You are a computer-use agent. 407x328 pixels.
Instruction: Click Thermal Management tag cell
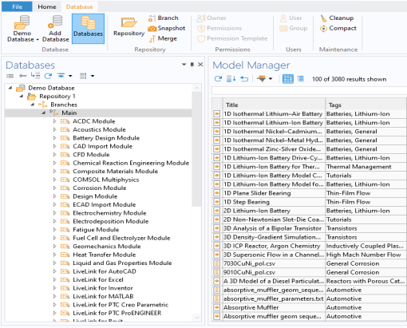366,167
